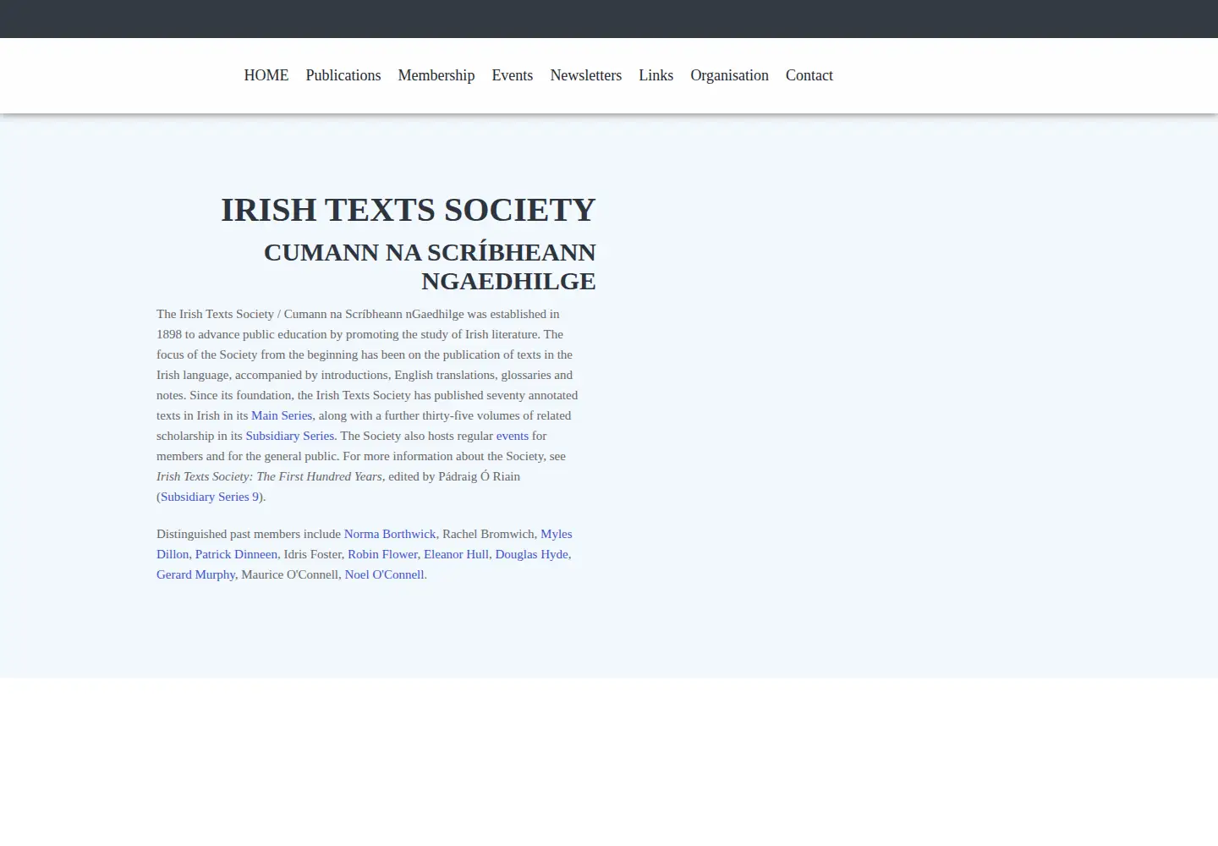
Task: Click the IRISH TEXTS SOCIETY heading
Action: 409,210
